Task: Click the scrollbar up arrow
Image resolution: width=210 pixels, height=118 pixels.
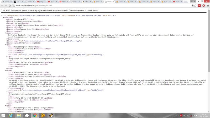Action: [209, 9]
